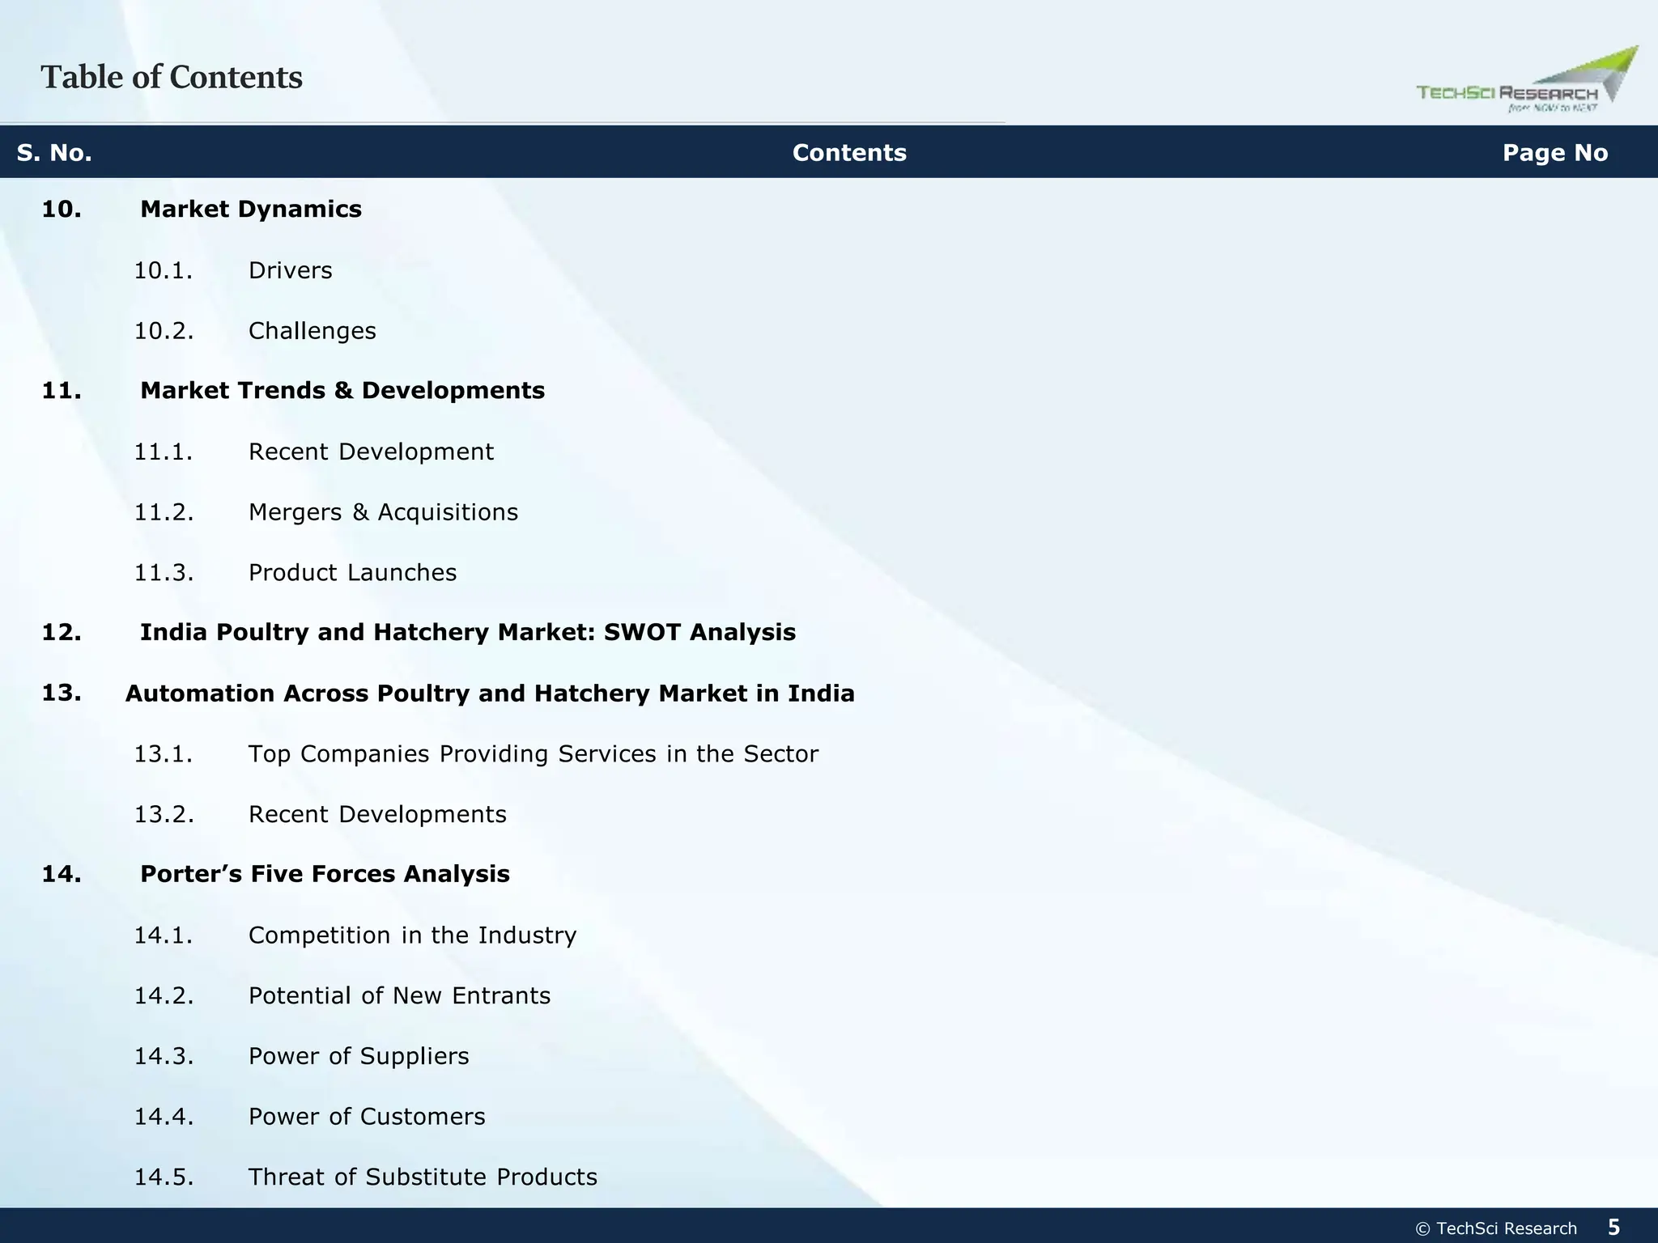Open Threat of Substitute Products entry
The width and height of the screenshot is (1658, 1243).
pyautogui.click(x=422, y=1177)
